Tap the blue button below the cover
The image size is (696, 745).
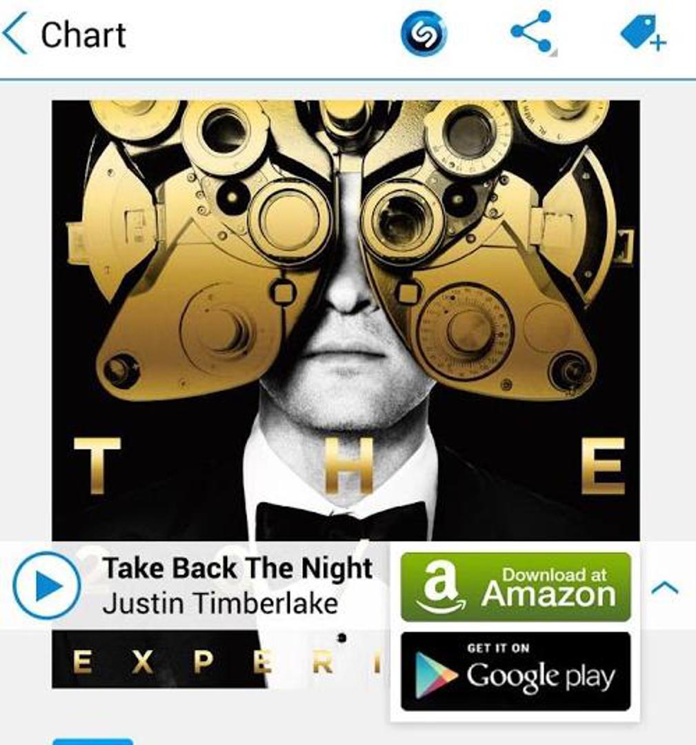point(92,741)
